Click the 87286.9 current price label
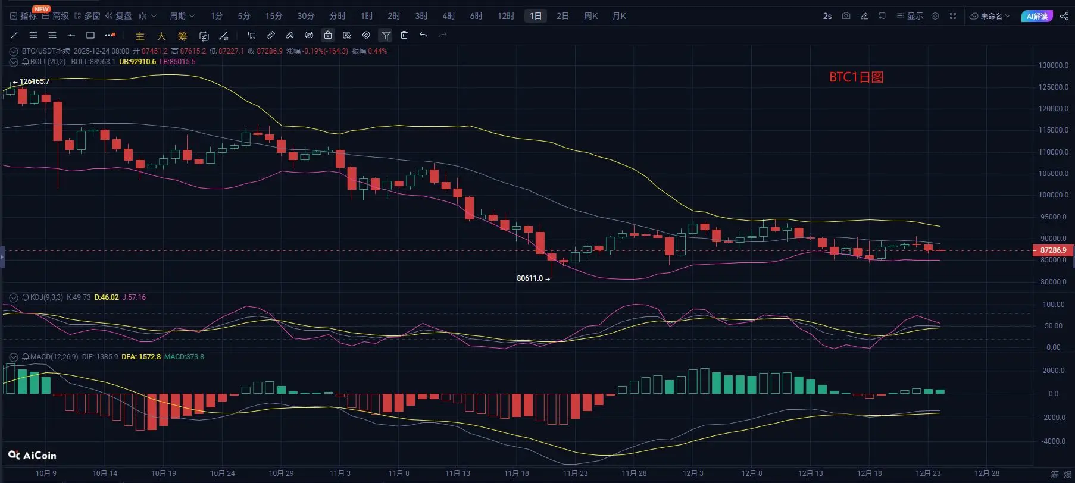 pyautogui.click(x=1053, y=250)
